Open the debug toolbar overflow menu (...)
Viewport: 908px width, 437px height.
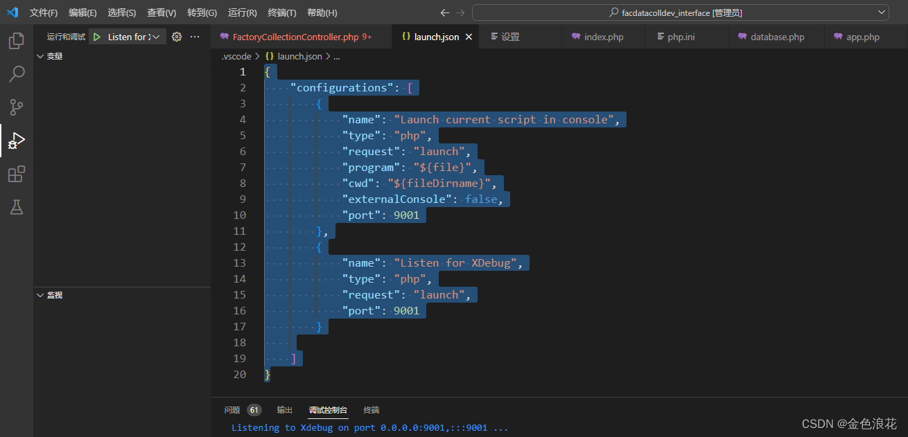pyautogui.click(x=193, y=36)
